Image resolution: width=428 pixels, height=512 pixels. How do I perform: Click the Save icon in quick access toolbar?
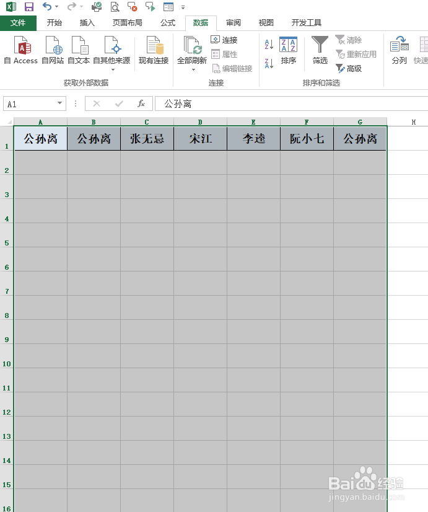click(x=29, y=7)
